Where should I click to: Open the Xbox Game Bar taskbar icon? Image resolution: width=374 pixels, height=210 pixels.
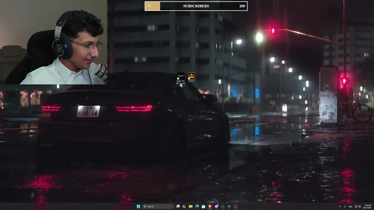pos(223,206)
